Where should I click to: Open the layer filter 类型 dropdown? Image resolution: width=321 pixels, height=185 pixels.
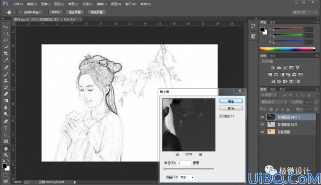[x=269, y=95]
